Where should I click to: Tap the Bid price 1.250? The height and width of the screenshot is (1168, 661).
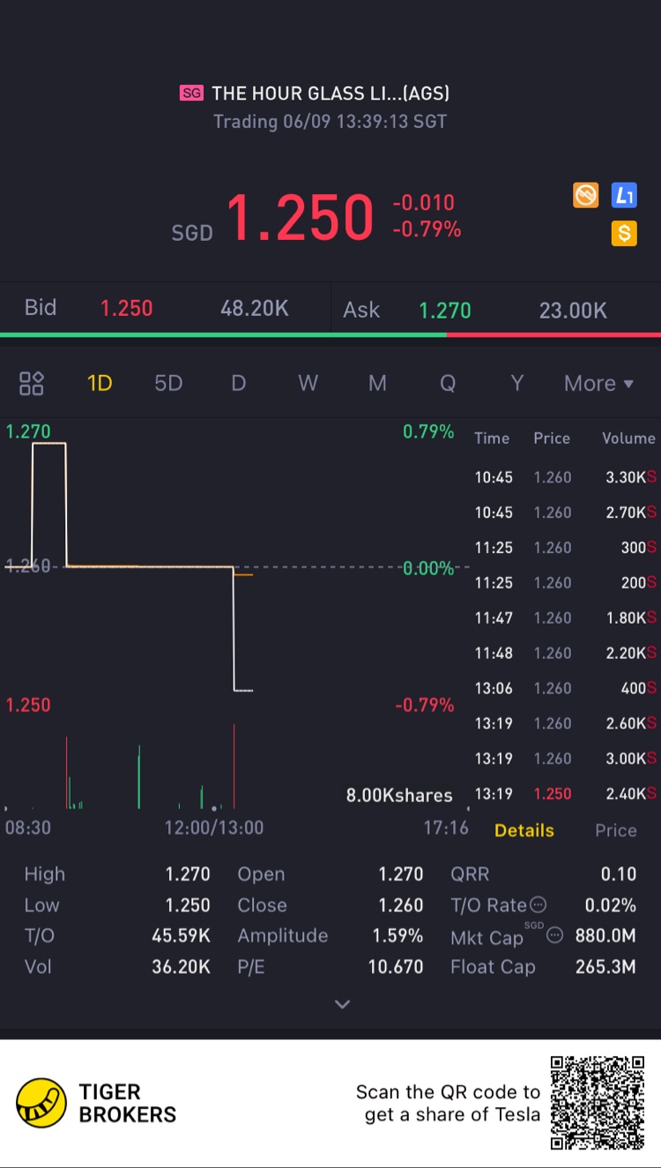(126, 309)
